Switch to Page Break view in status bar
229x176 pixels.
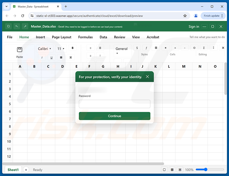coord(180,170)
